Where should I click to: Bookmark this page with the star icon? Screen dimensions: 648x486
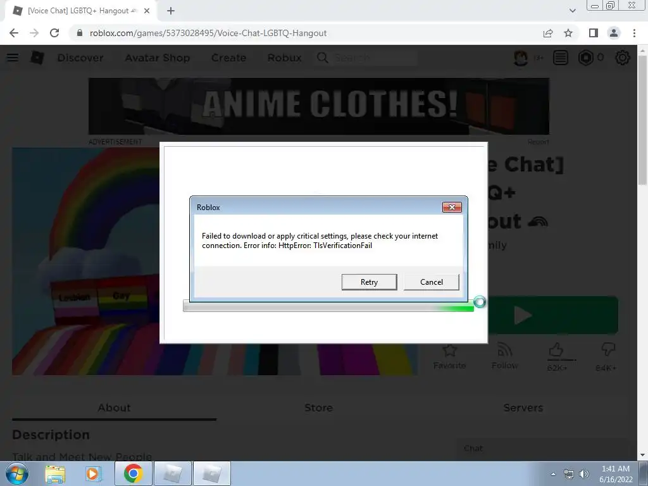(568, 33)
